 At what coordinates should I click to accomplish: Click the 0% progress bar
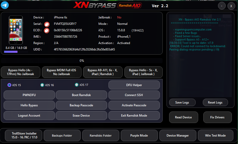pyautogui.click(x=82, y=61)
